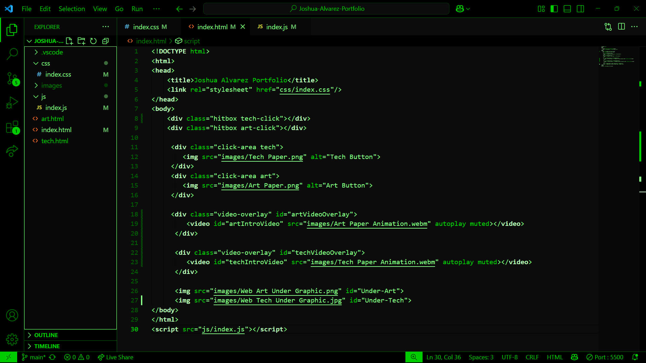This screenshot has width=646, height=363.
Task: Open notifications bell in the status bar
Action: point(635,357)
